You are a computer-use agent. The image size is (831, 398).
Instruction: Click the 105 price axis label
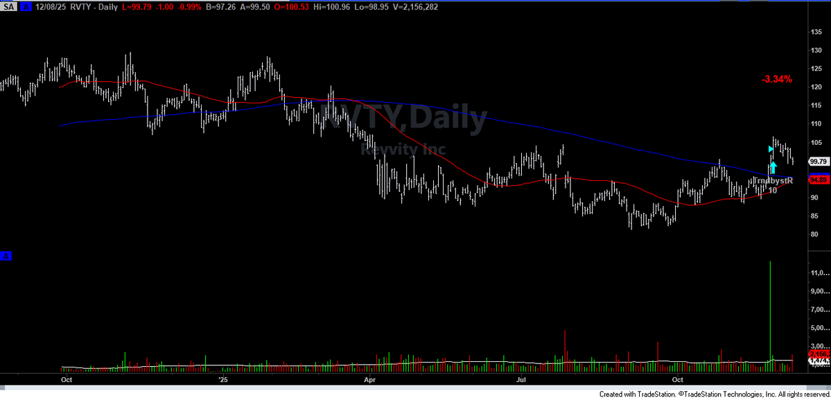click(818, 143)
